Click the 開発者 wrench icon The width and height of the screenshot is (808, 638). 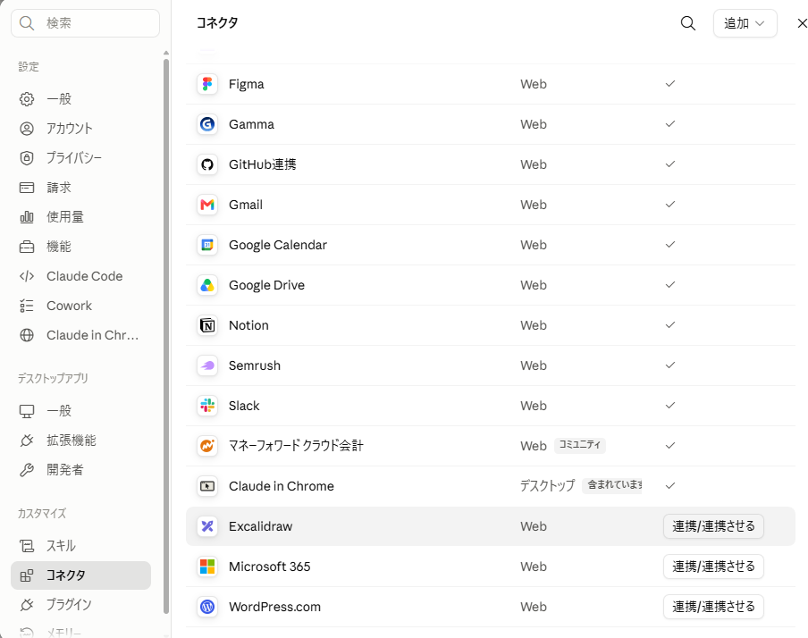(27, 470)
